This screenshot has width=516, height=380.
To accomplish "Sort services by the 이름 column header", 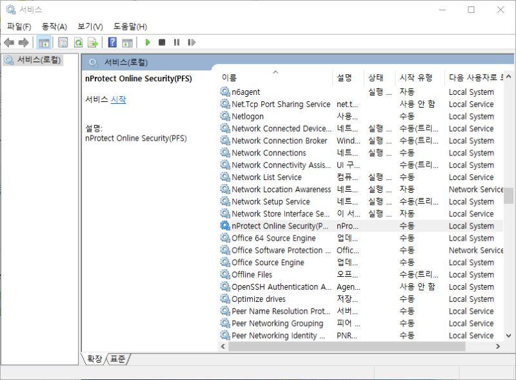I will (x=230, y=76).
